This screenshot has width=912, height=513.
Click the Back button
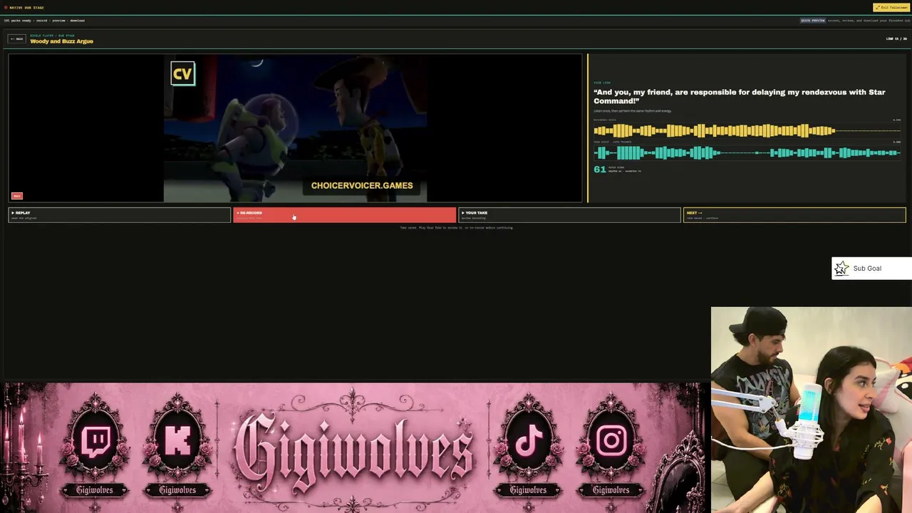pyautogui.click(x=17, y=38)
